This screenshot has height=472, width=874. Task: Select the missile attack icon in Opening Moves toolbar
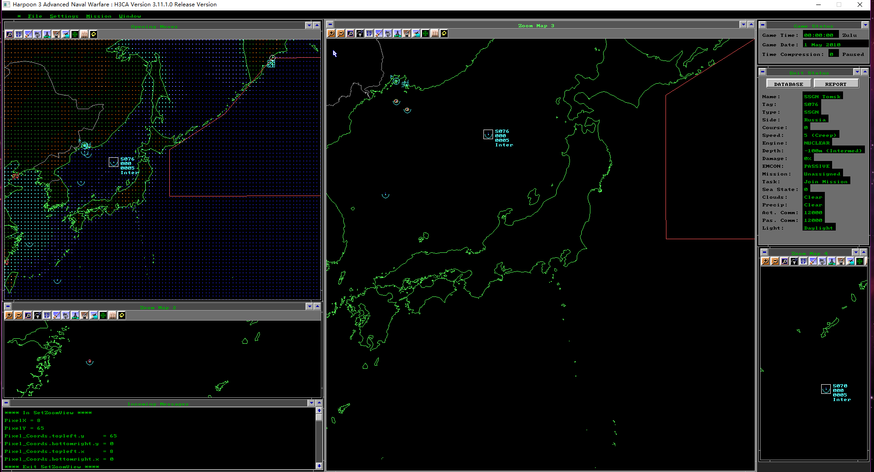(28, 34)
